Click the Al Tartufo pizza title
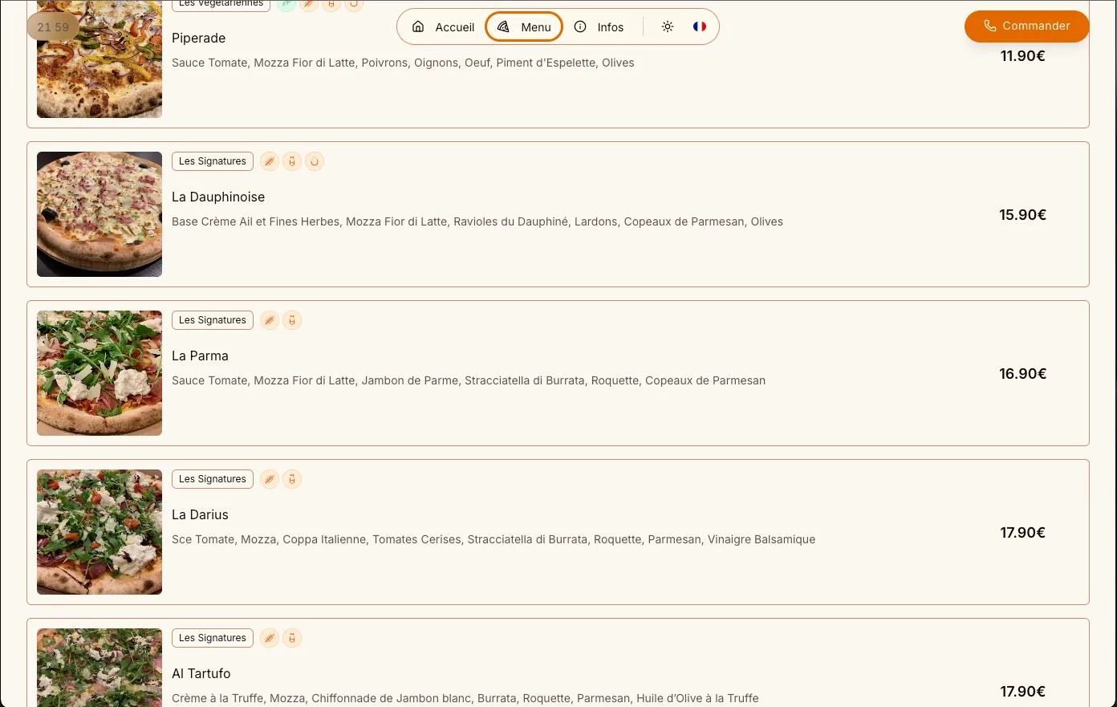The image size is (1117, 707). pos(201,673)
